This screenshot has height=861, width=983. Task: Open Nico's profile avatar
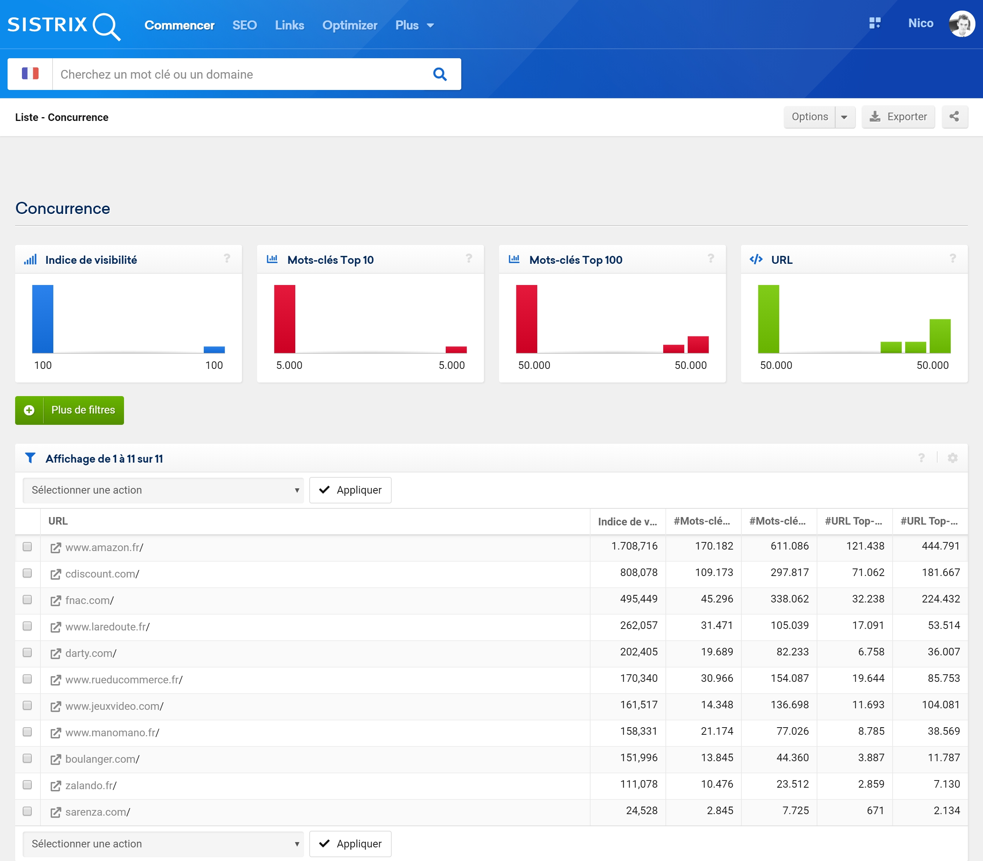click(961, 24)
